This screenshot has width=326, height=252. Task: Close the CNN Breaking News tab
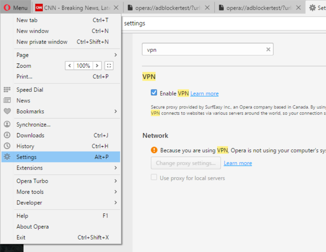pos(116,8)
